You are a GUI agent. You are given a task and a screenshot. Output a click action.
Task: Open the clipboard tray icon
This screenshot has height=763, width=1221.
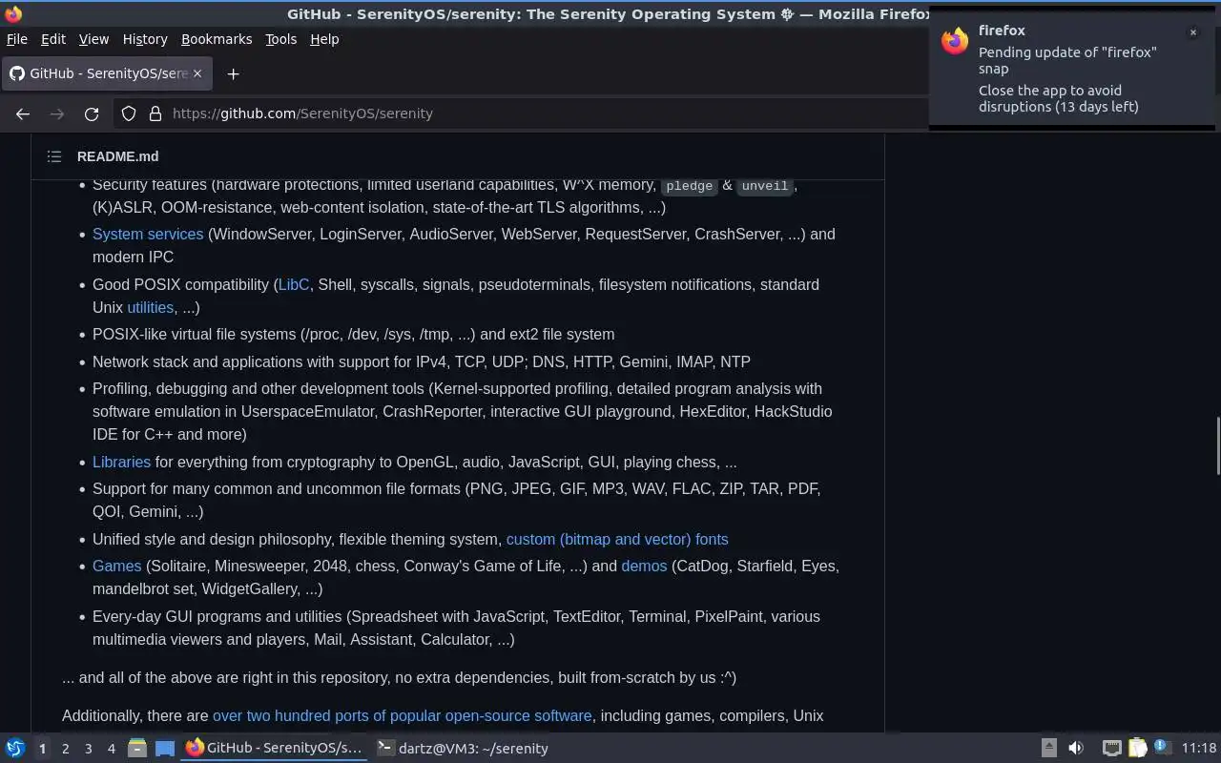pos(1137,748)
